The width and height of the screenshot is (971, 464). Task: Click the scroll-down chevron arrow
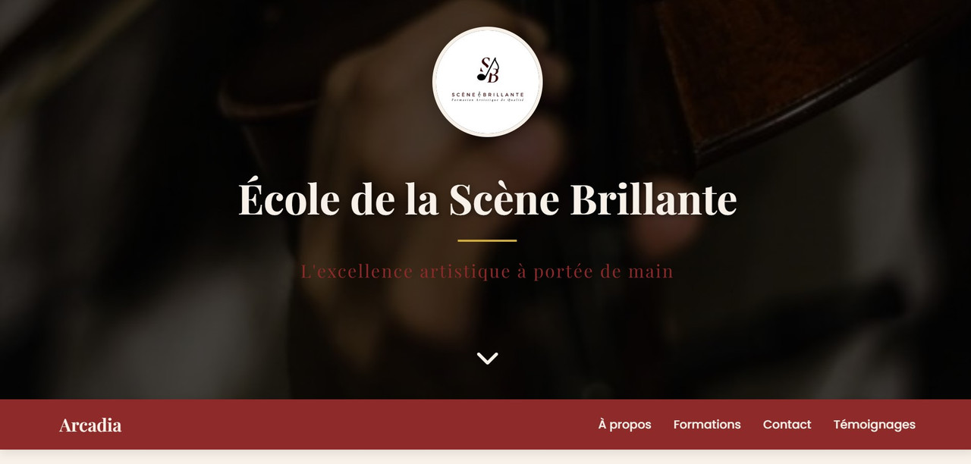point(487,359)
